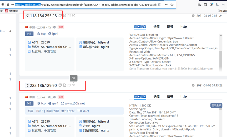Open the http tab for 222.186.129.90
The width and height of the screenshot is (227, 137).
click(184, 96)
